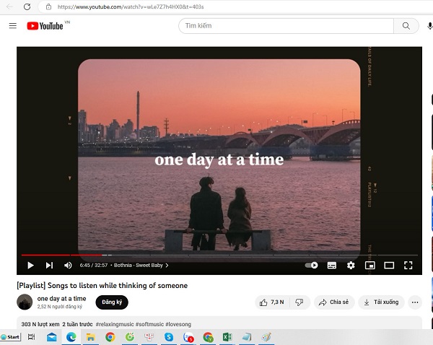Open Task View on the taskbar

click(32, 337)
